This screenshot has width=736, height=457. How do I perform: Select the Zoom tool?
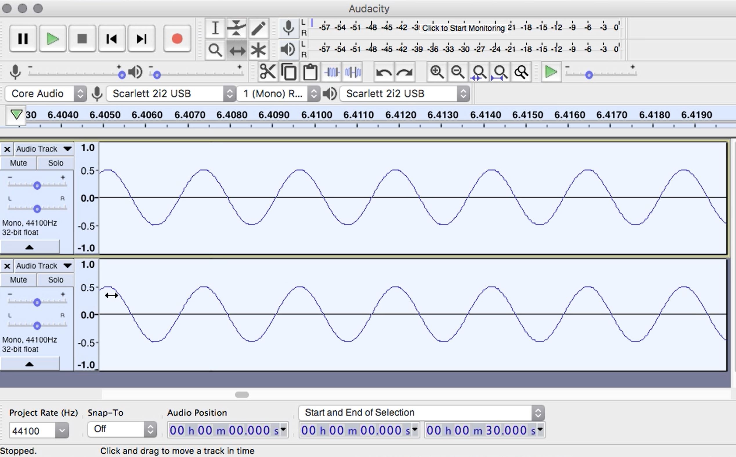click(215, 50)
